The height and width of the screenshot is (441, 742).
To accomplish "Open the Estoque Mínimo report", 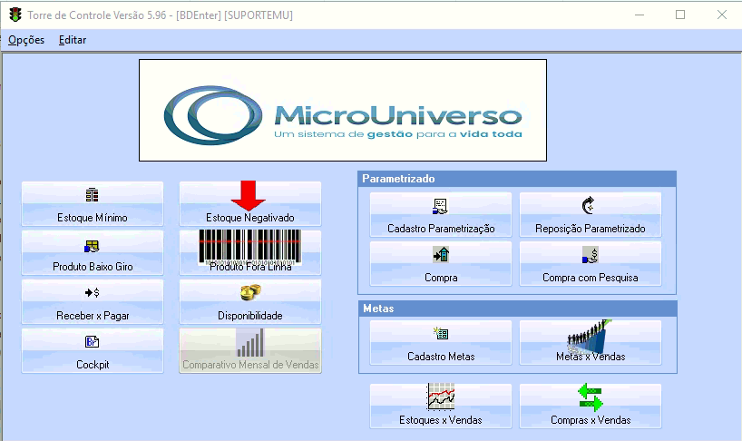I will [92, 204].
